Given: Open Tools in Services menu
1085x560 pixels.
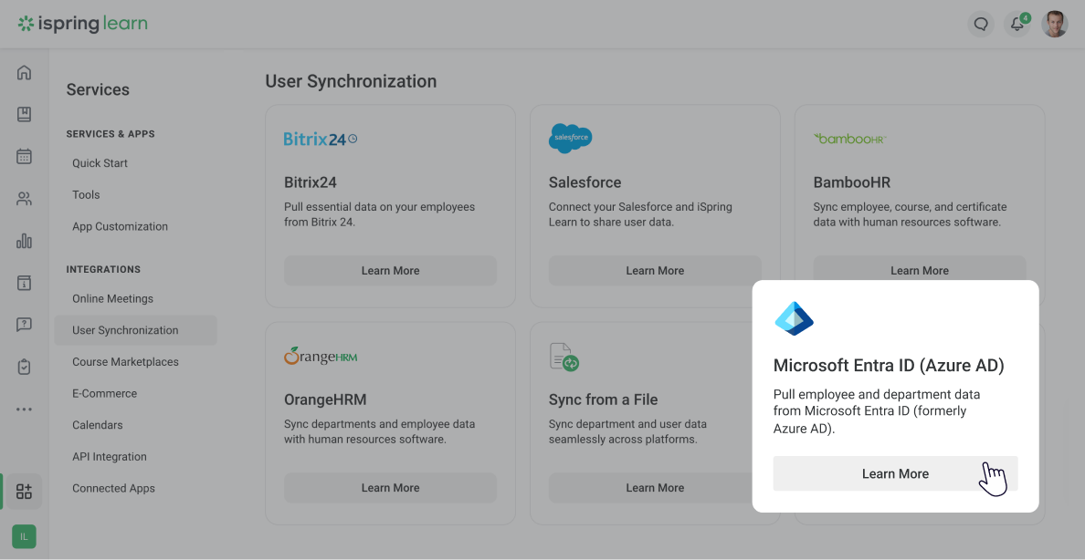Looking at the screenshot, I should [86, 195].
